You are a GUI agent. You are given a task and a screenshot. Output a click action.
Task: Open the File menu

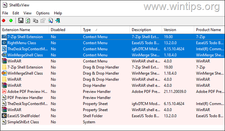[5, 13]
